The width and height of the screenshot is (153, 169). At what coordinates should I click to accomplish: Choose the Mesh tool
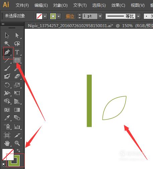point(7,110)
